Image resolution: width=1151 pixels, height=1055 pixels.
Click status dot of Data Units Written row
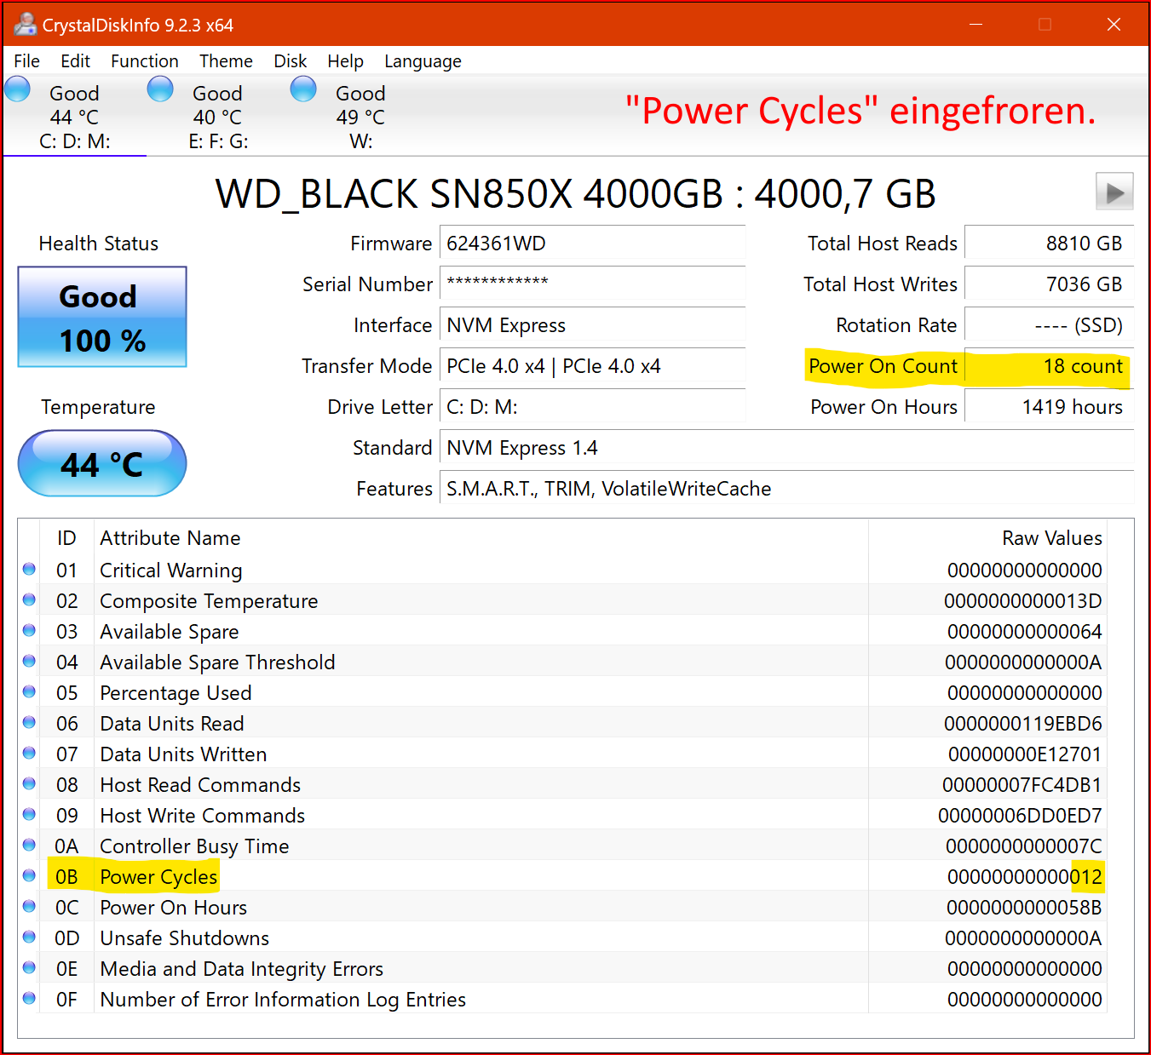click(29, 753)
